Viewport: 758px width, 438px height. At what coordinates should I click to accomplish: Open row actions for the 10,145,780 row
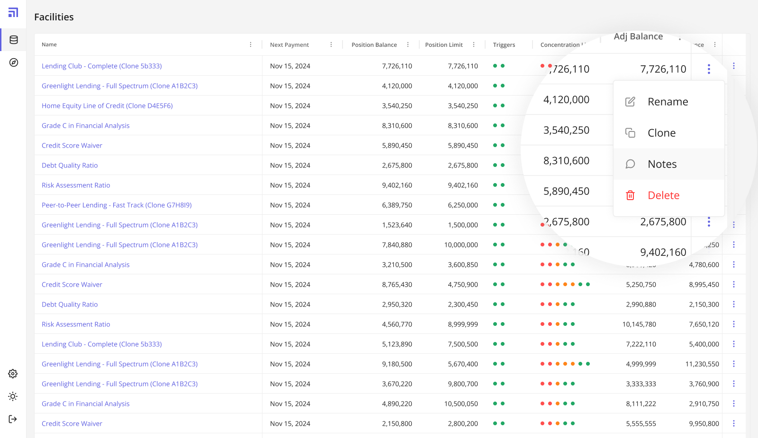coord(734,324)
